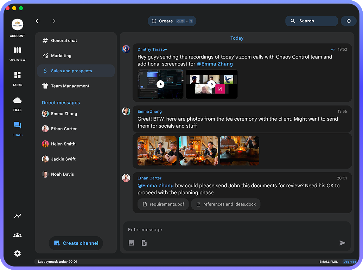Attach an image using picture icon

tap(131, 243)
